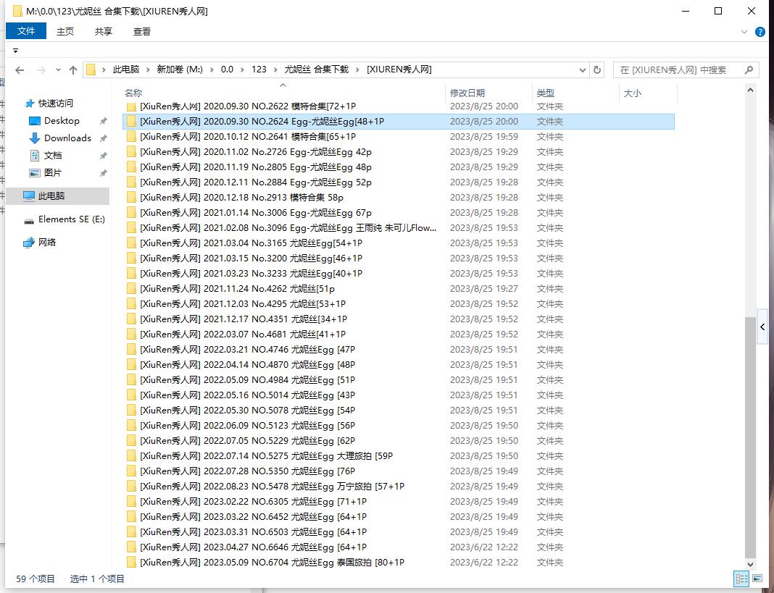This screenshot has height=593, width=774.
Task: Click the folder icon of NO.4746 尤妮丝Egg
Action: [130, 350]
